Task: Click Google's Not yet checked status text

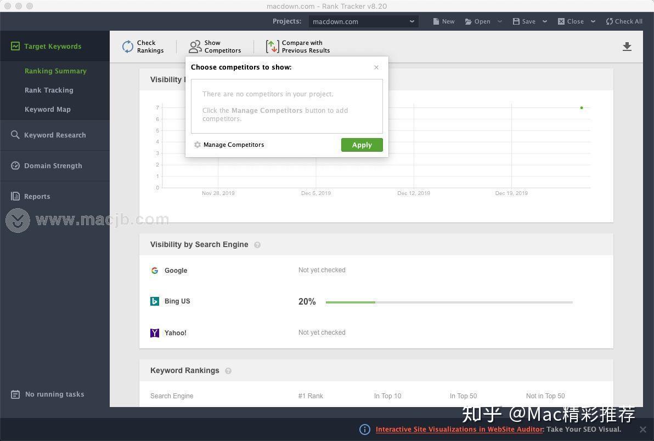Action: click(322, 270)
